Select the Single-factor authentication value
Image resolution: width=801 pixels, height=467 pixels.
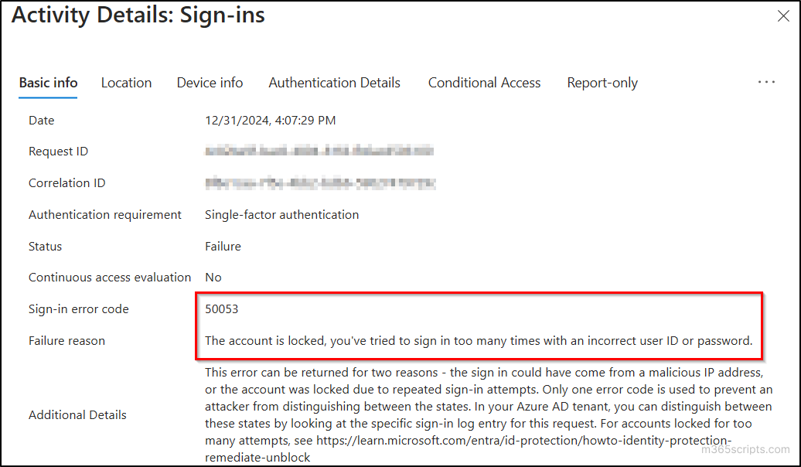[281, 214]
